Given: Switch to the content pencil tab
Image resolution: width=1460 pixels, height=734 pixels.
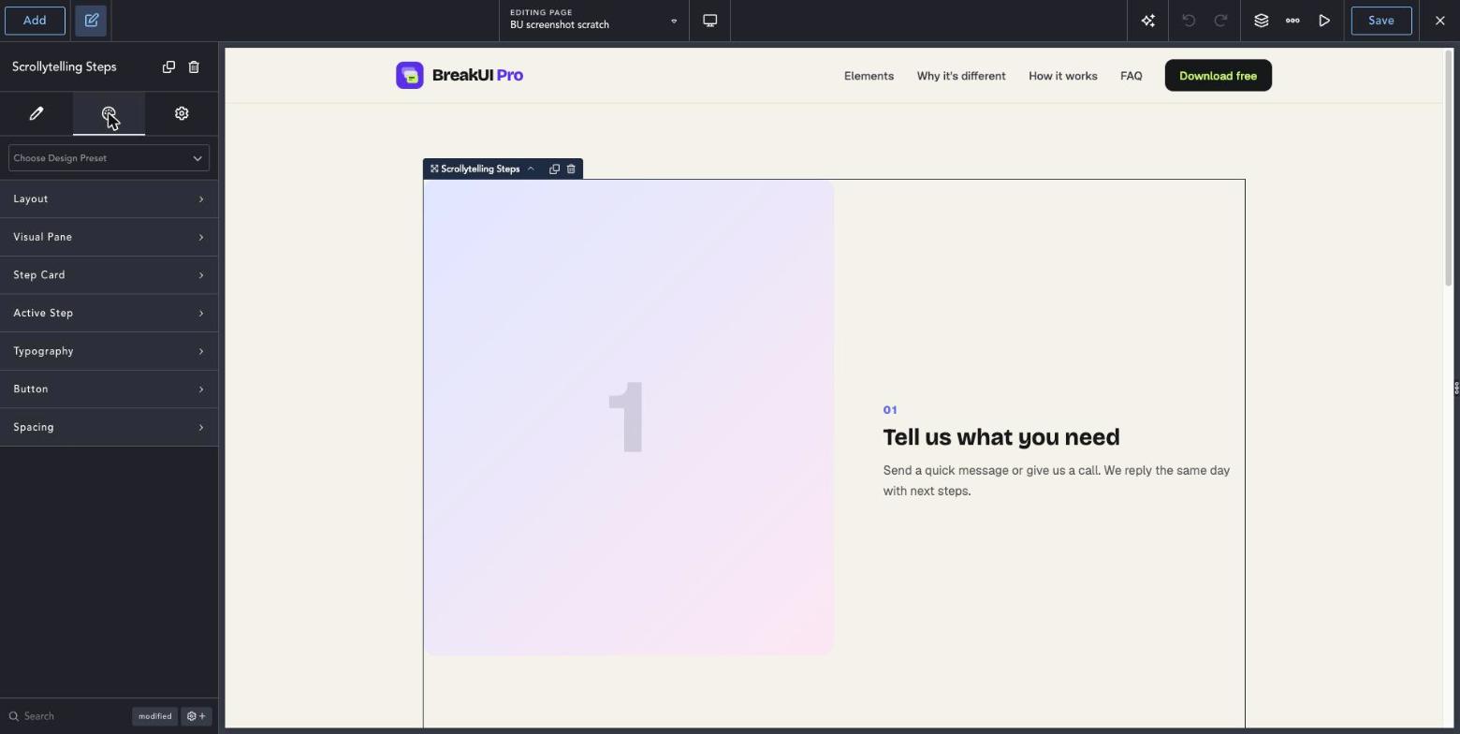Looking at the screenshot, I should coord(36,113).
